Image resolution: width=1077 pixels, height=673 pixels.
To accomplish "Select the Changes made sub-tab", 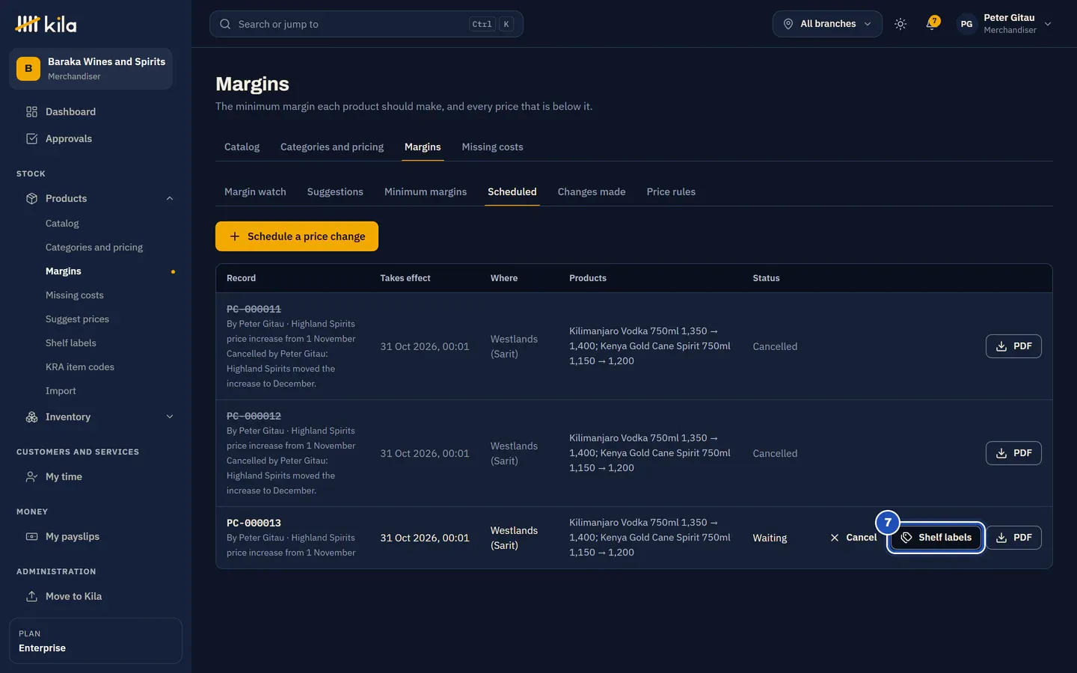I will 592,192.
